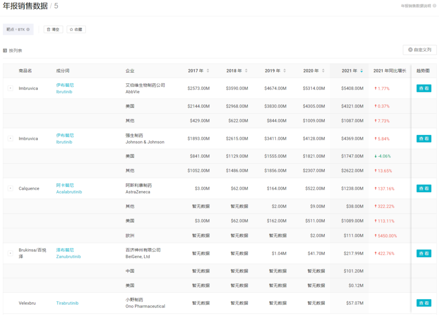439x315 pixels.
Task: Select the BeiGene, Ltd company name
Action: tap(138, 257)
